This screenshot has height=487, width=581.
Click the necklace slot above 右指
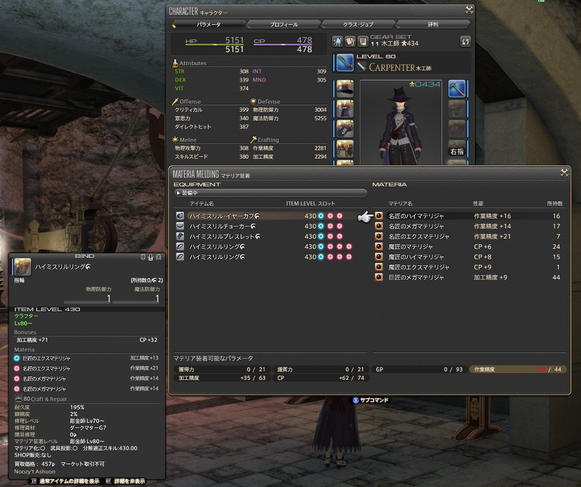point(457,129)
